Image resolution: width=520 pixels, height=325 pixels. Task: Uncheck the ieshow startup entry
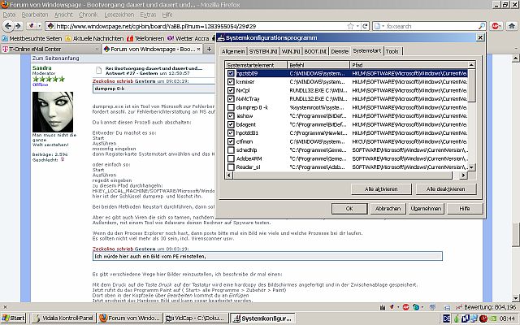[x=231, y=115]
